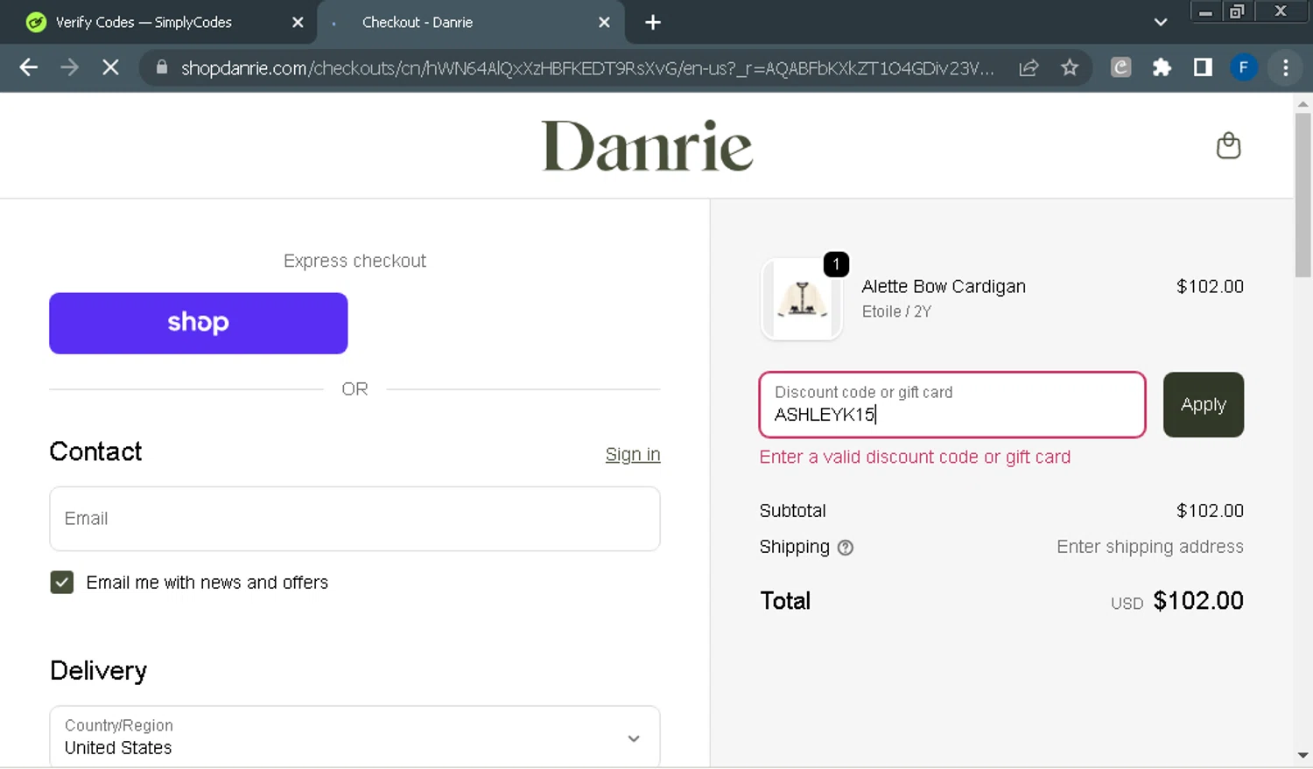Image resolution: width=1313 pixels, height=769 pixels.
Task: Click the share page icon in address bar
Action: [1029, 67]
